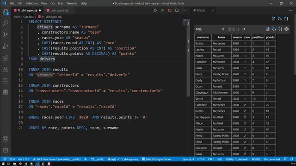Image resolution: width=296 pixels, height=166 pixels.
Task: Select the f1_abfragen.sql editor tab
Action: click(28, 11)
